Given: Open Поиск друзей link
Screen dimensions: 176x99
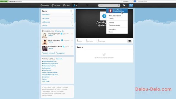Looking at the screenshot, I should click(60, 53).
